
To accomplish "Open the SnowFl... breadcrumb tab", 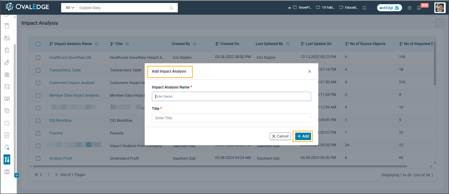I will (x=303, y=8).
